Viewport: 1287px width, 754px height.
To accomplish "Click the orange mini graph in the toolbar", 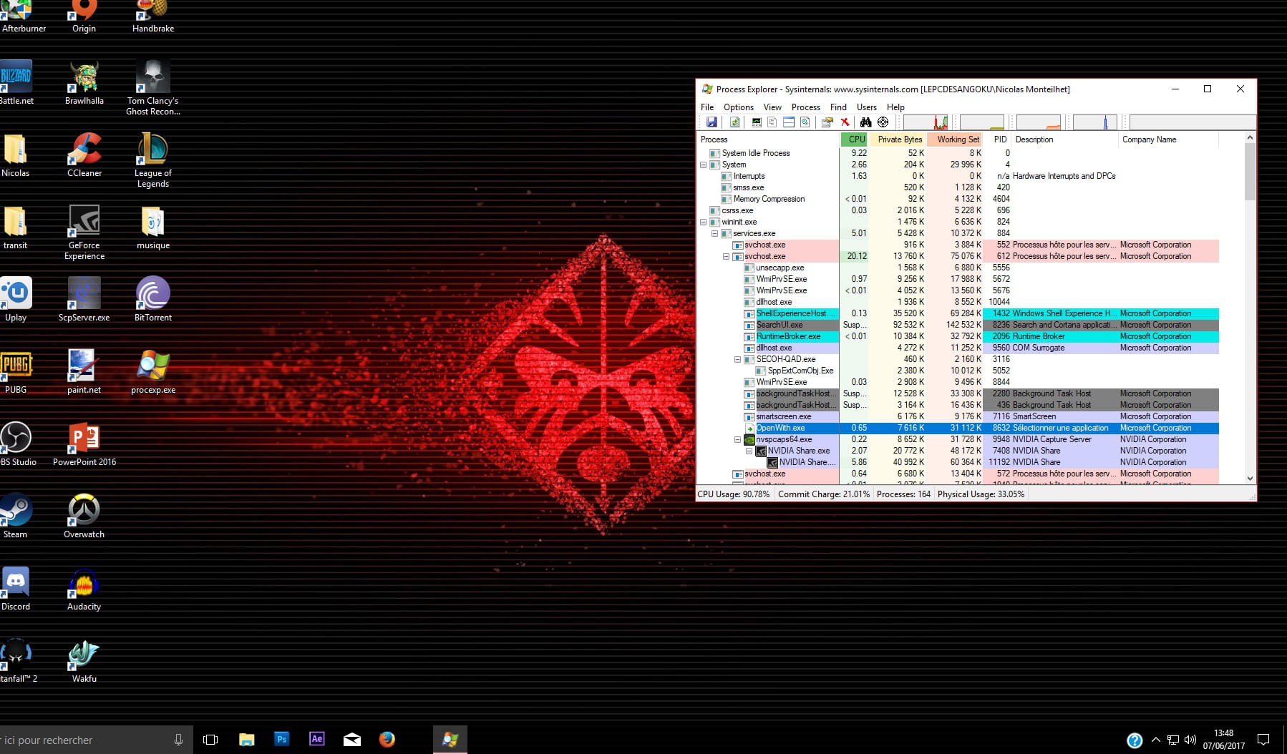I will point(1038,122).
